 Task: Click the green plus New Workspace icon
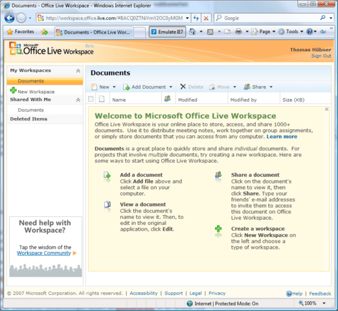(13, 90)
